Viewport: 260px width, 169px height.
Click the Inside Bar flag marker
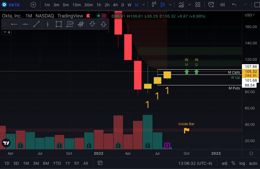click(187, 131)
